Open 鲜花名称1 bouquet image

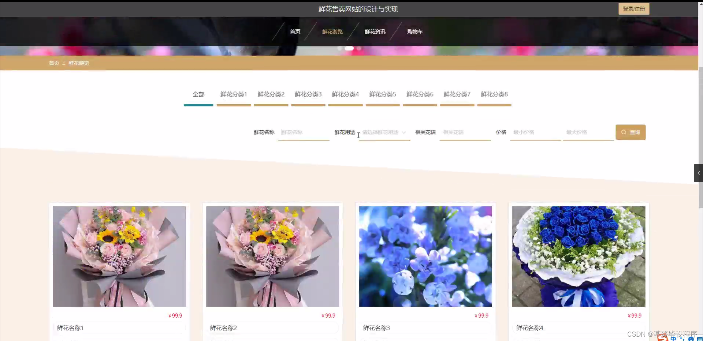119,256
